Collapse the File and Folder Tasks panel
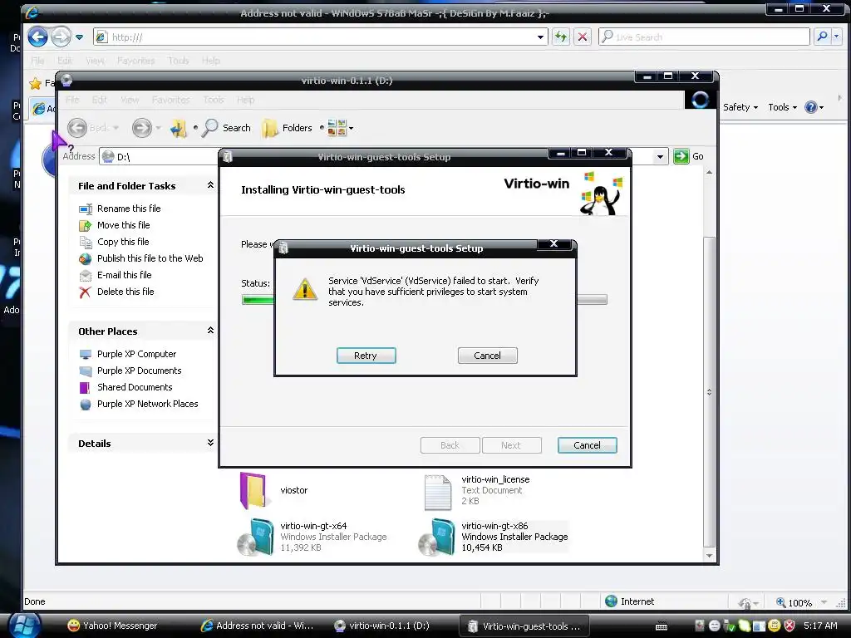 click(210, 185)
